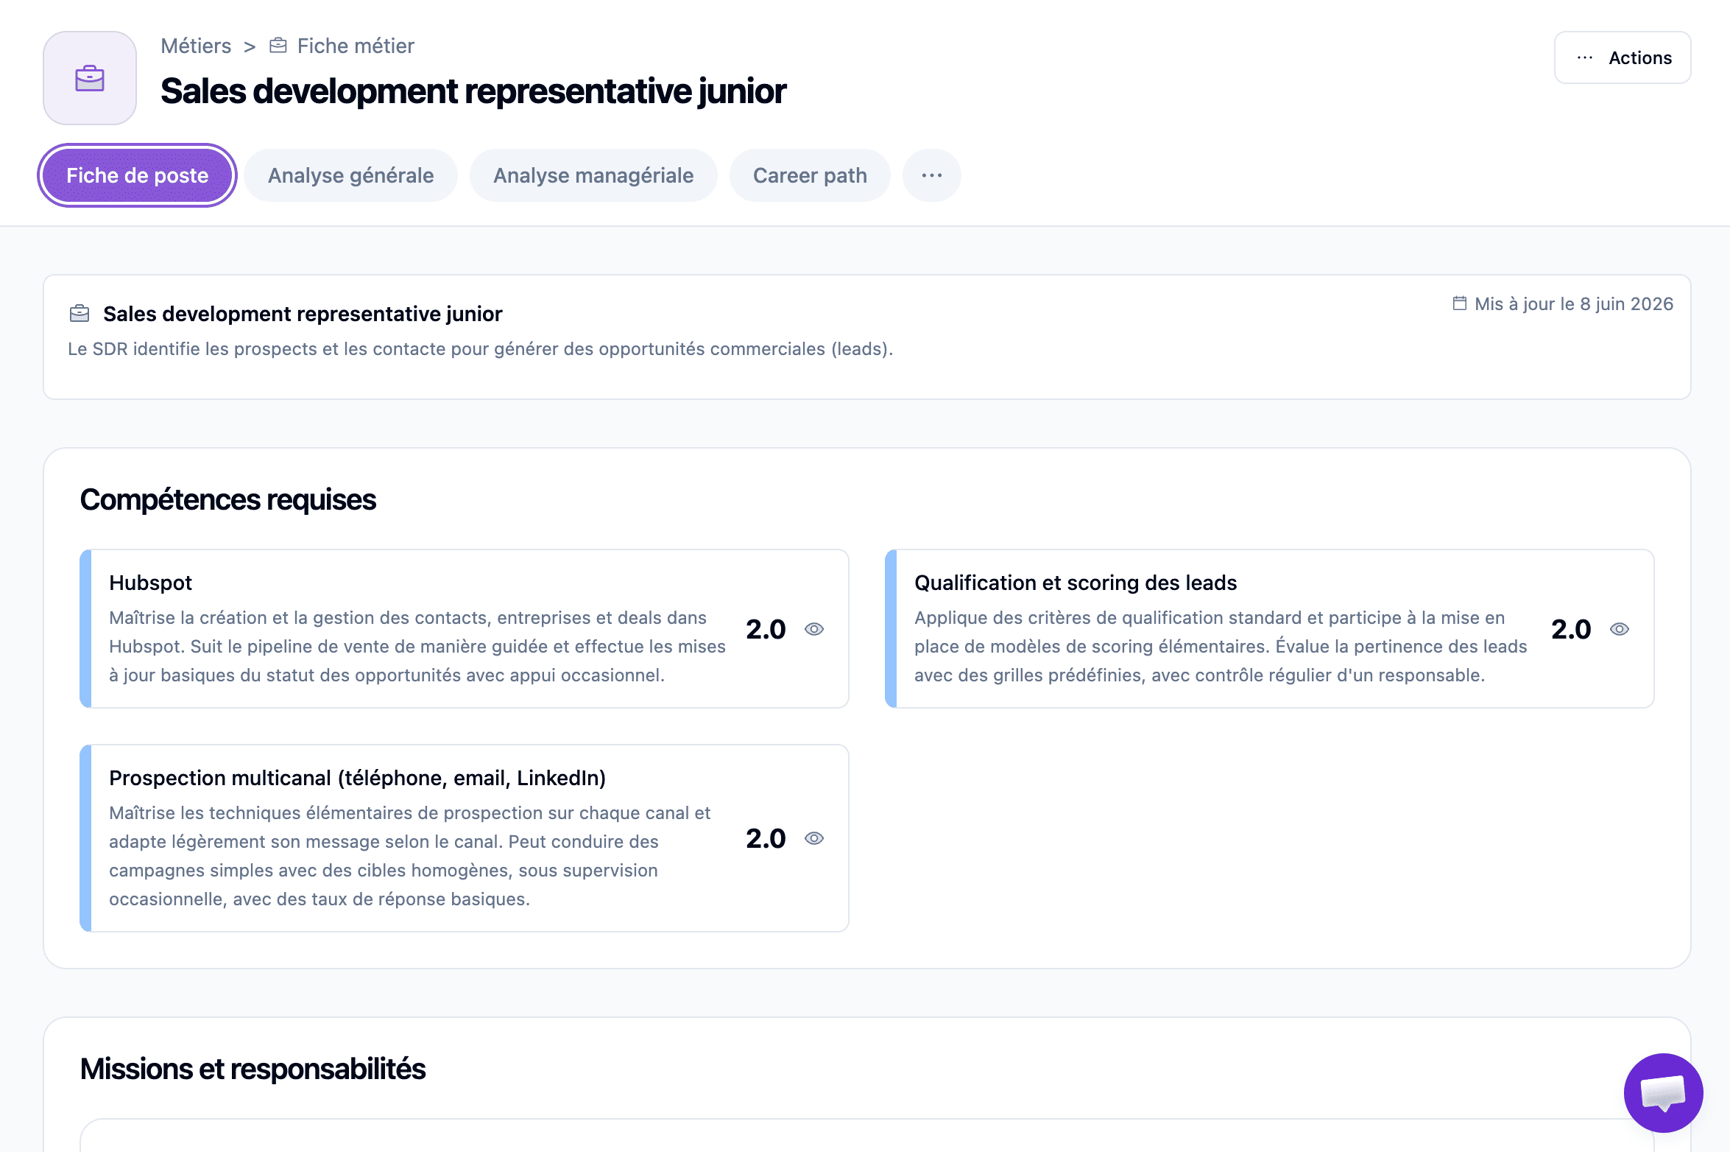Click the Qualification et scoring des leads title
This screenshot has height=1152, width=1730.
pyautogui.click(x=1076, y=583)
